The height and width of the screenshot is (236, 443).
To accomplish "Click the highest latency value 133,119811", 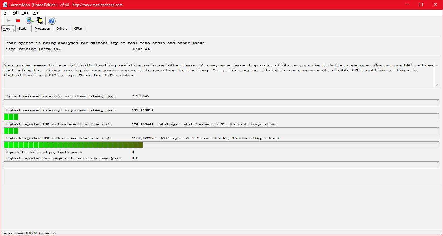I will click(x=143, y=110).
